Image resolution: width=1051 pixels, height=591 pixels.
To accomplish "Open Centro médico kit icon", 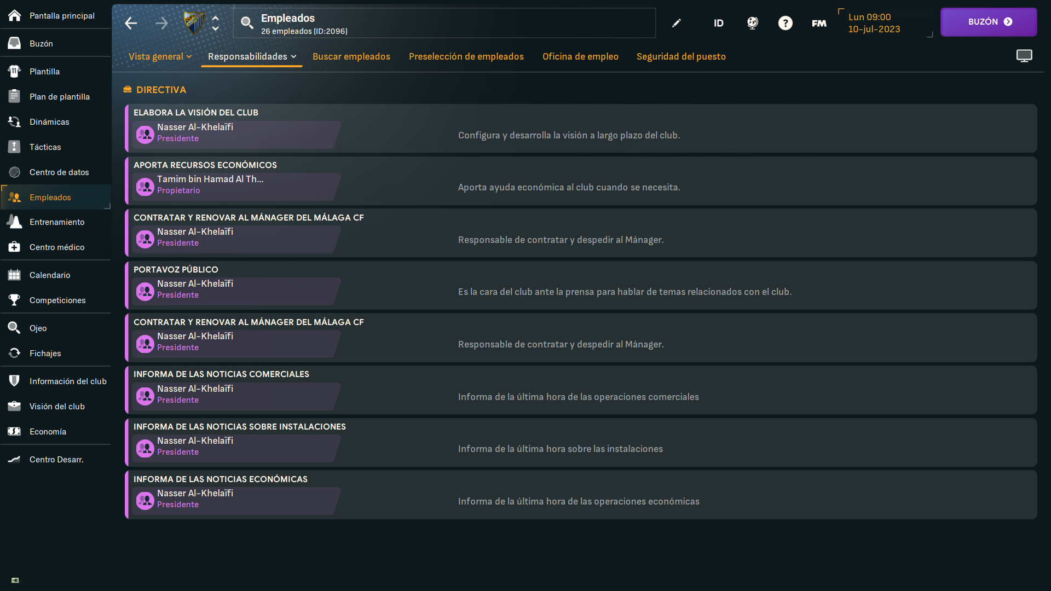I will pos(15,247).
